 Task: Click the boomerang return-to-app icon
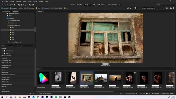coord(15,5)
